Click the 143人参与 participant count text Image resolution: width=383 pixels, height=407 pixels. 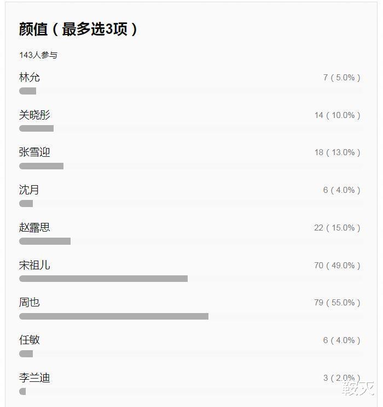coord(38,55)
